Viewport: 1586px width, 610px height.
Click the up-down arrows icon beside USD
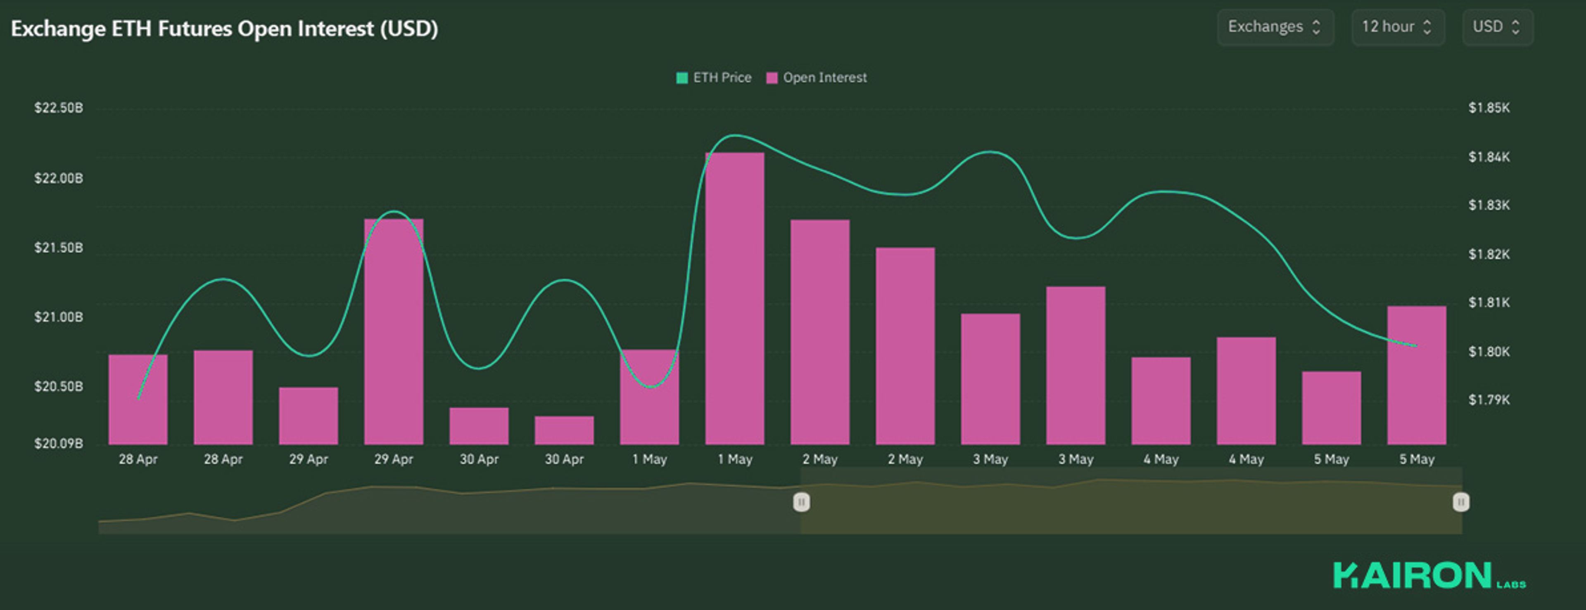[1515, 27]
